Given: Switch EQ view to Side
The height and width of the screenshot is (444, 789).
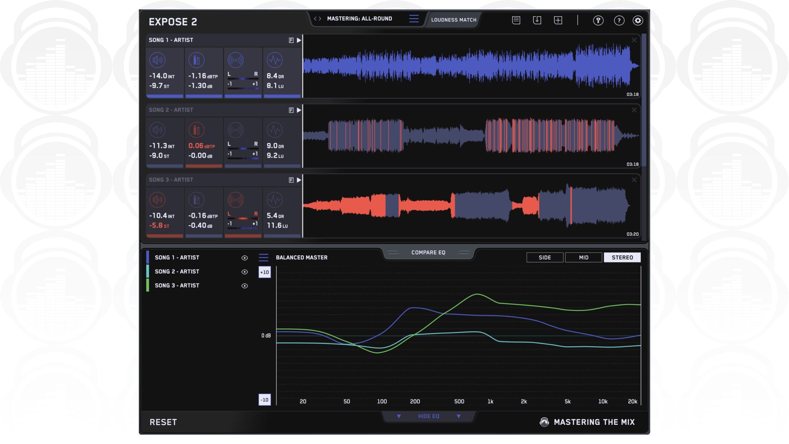Looking at the screenshot, I should point(545,257).
